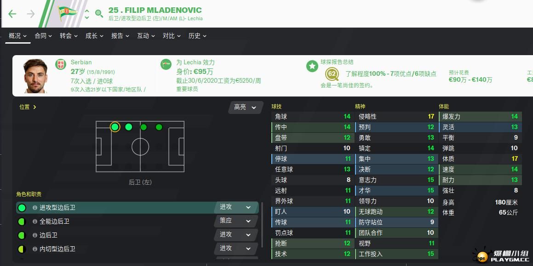Expand the 位置 positions section arrow
533x266 pixels.
point(34,107)
